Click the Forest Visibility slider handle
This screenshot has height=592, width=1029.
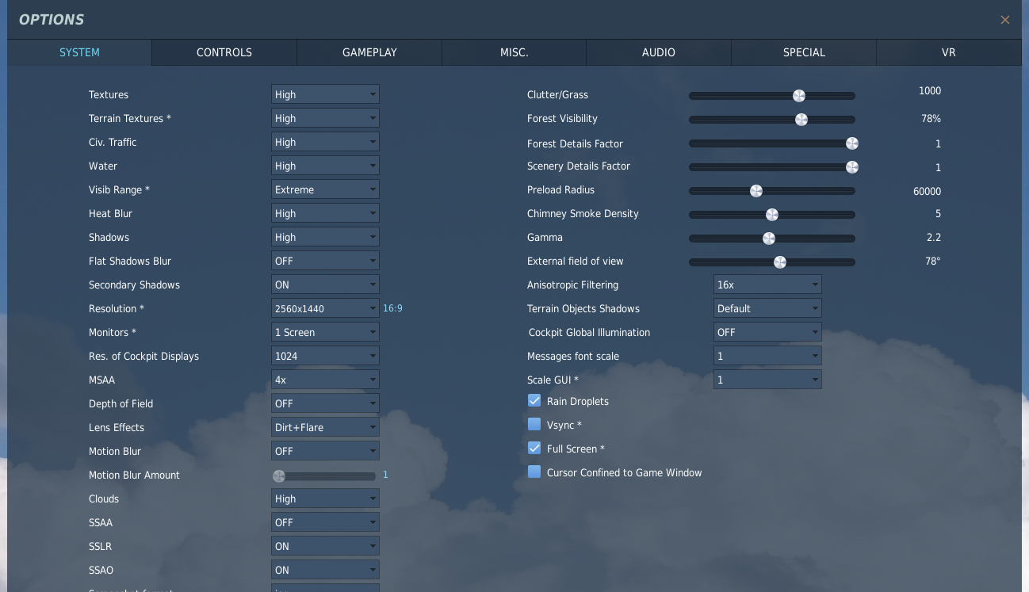point(801,120)
